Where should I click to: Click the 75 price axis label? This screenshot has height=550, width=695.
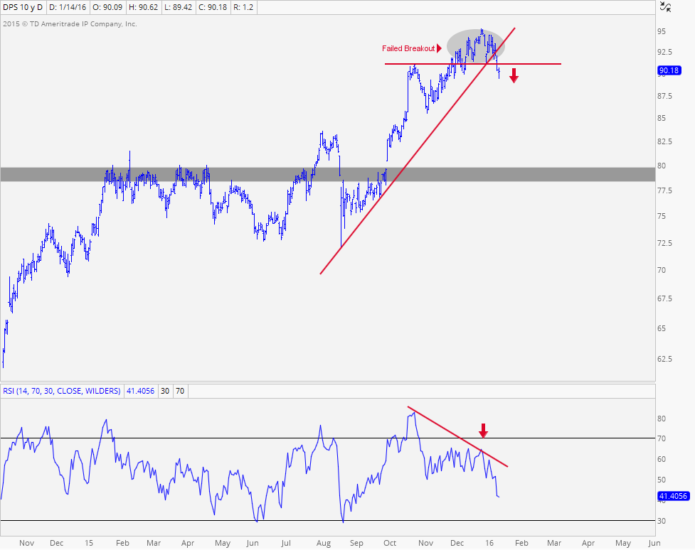click(x=662, y=216)
